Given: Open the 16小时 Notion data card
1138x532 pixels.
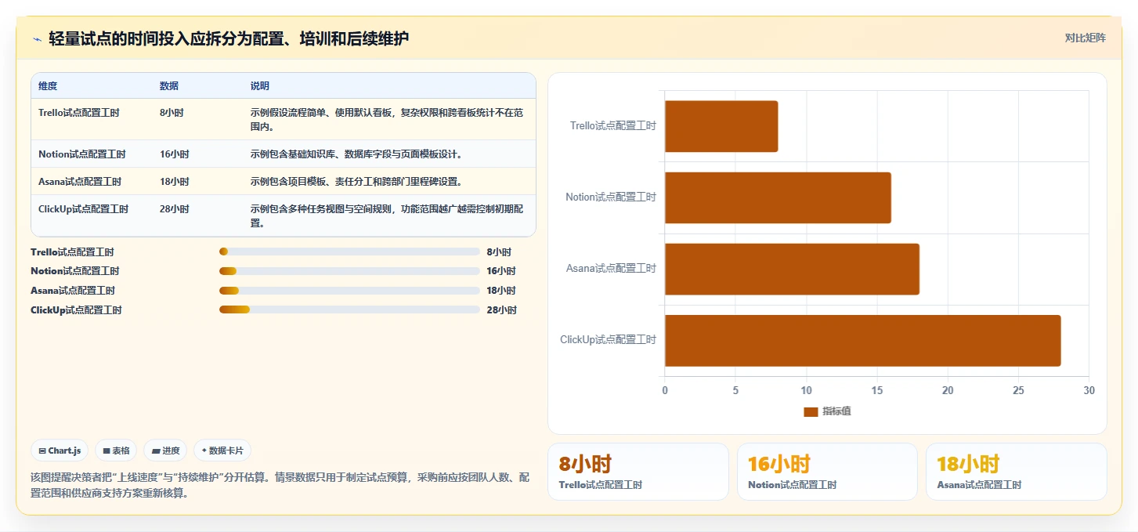Looking at the screenshot, I should pos(827,472).
